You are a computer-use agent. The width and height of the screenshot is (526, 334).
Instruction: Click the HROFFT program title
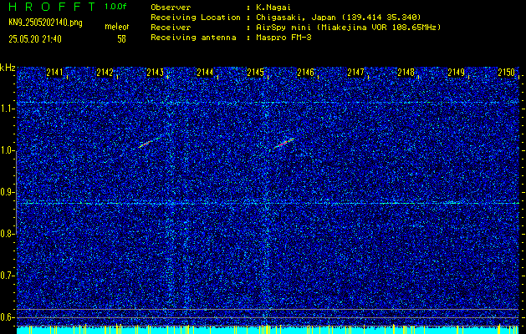point(52,7)
